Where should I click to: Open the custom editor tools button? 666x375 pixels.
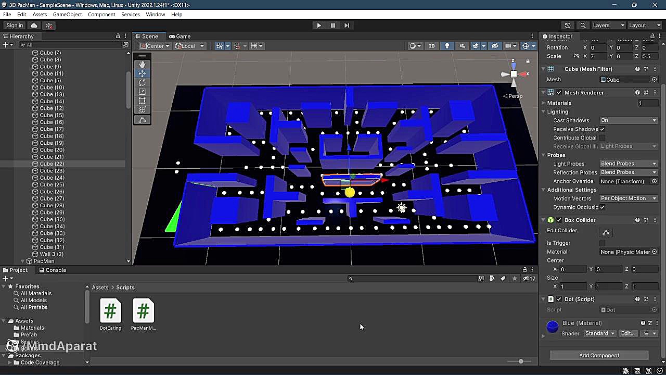142,120
